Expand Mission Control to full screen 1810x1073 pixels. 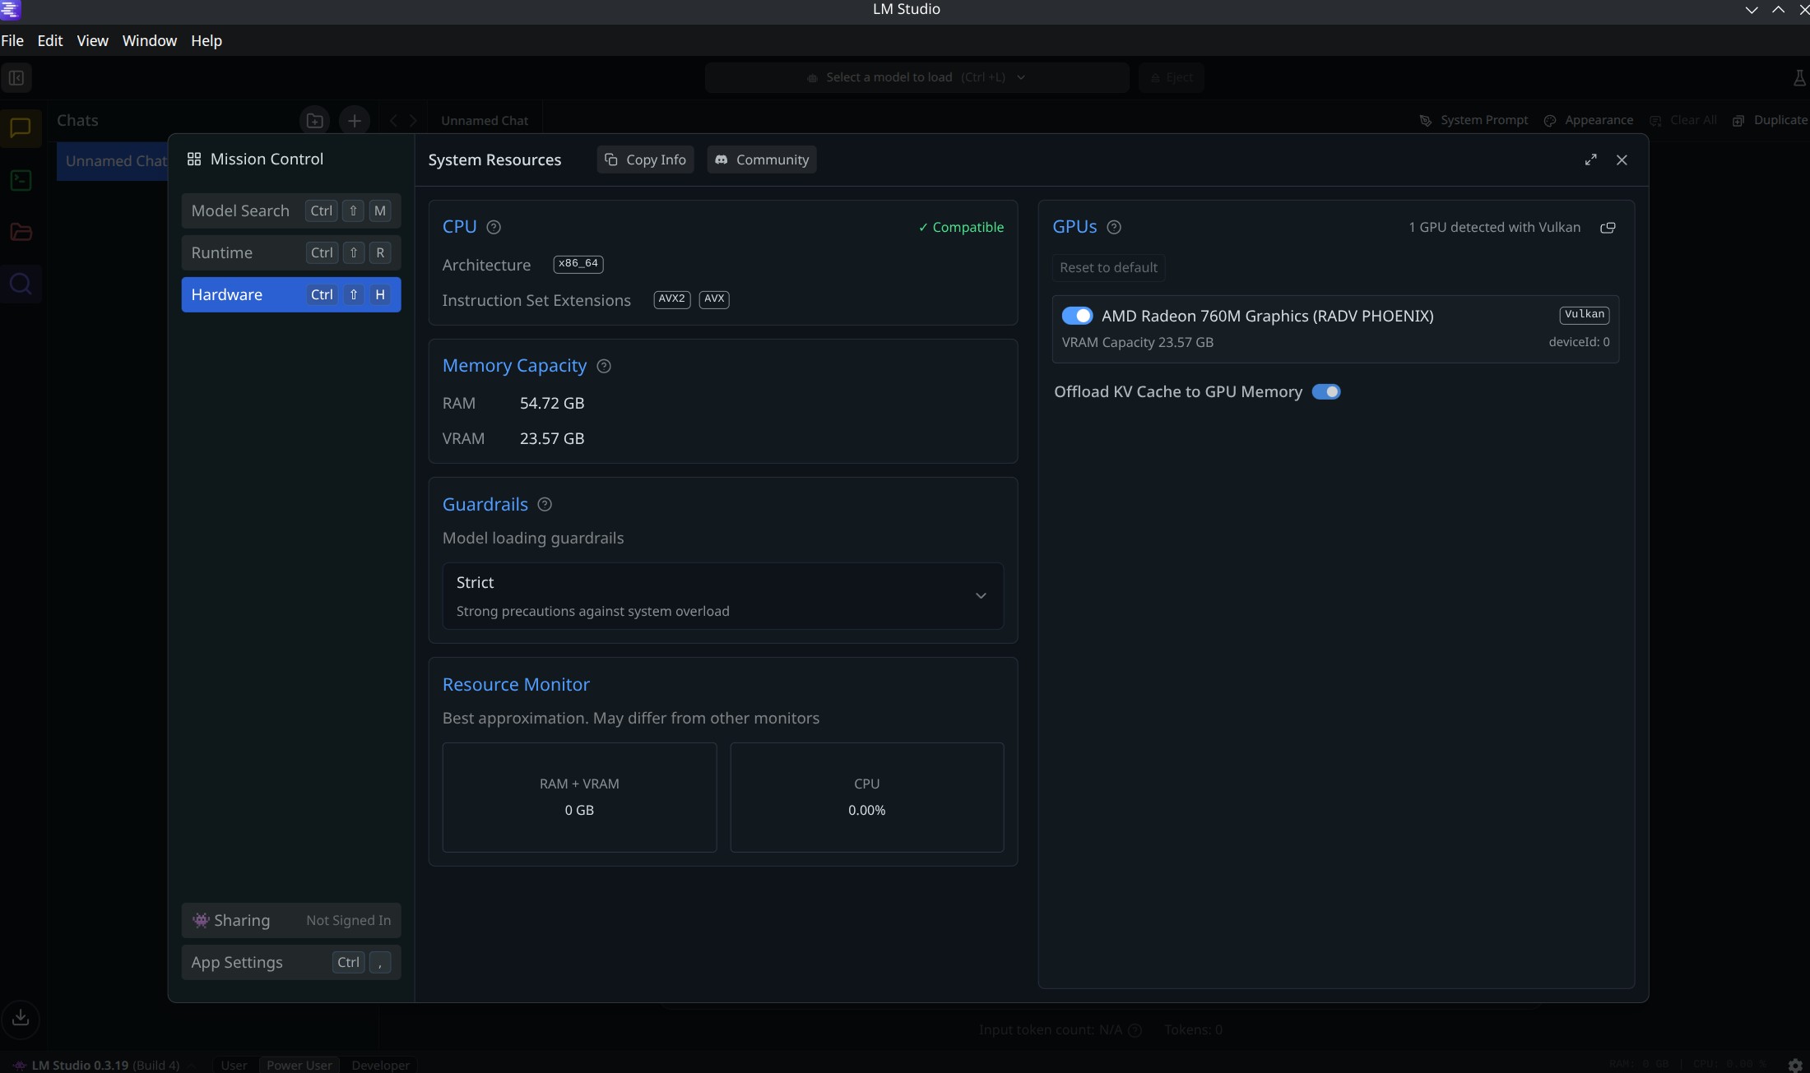coord(1591,160)
